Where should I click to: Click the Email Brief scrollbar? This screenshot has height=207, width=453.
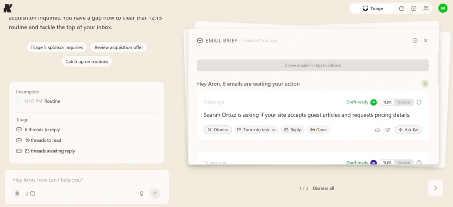[x=438, y=69]
